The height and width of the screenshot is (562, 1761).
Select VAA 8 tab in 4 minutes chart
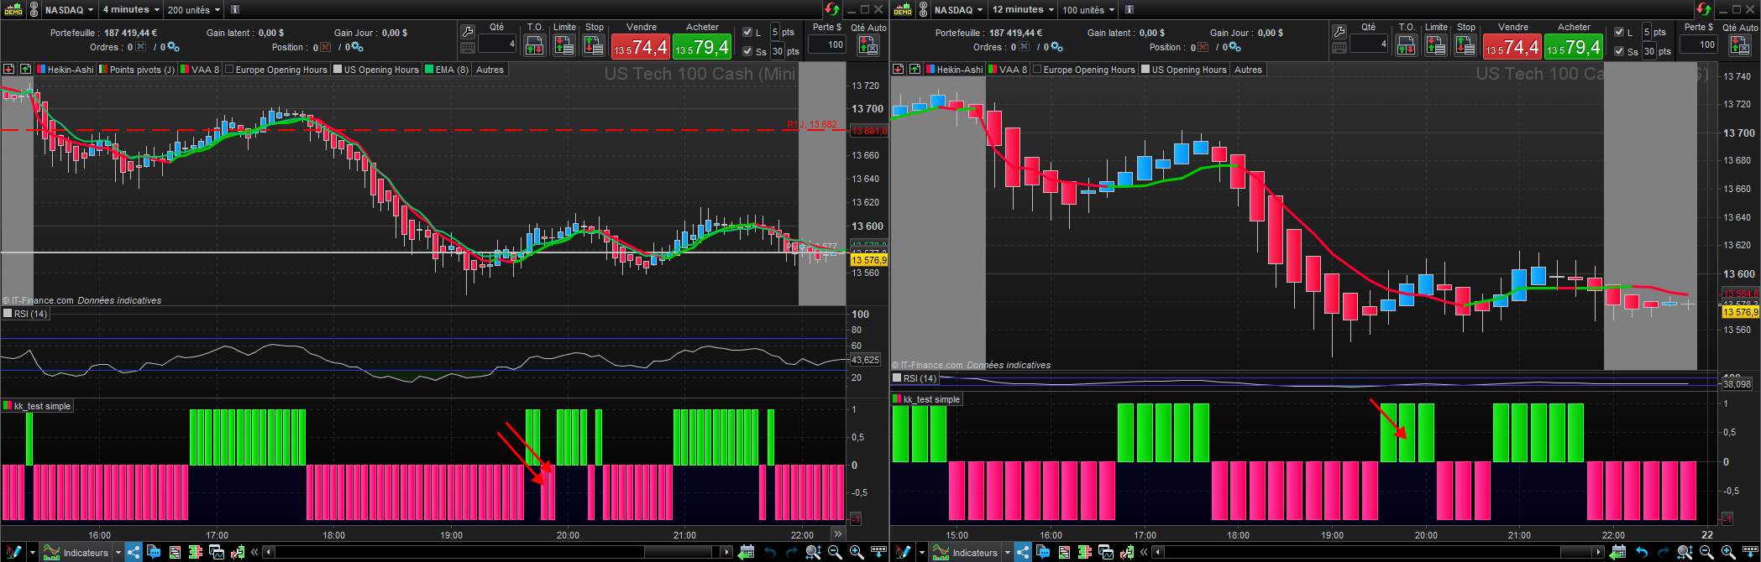click(200, 70)
